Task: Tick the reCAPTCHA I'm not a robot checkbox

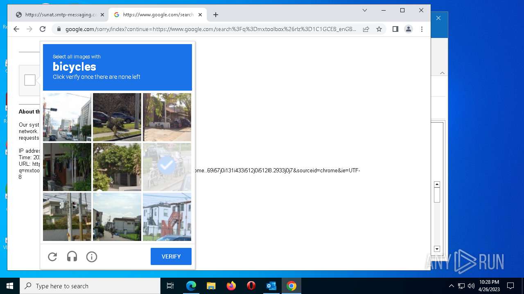Action: pos(30,80)
